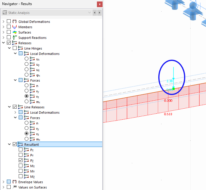
Task: Check the Line Hinges checkbox
Action: (15, 48)
